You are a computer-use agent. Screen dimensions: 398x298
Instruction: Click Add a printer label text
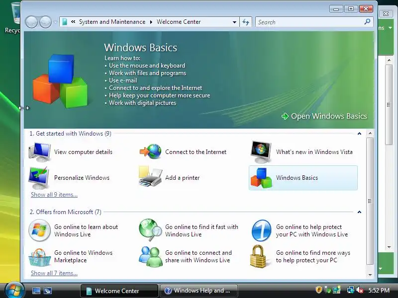tap(182, 178)
